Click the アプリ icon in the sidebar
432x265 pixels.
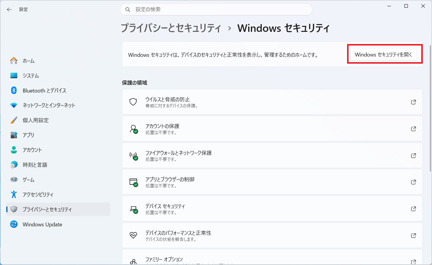click(14, 135)
